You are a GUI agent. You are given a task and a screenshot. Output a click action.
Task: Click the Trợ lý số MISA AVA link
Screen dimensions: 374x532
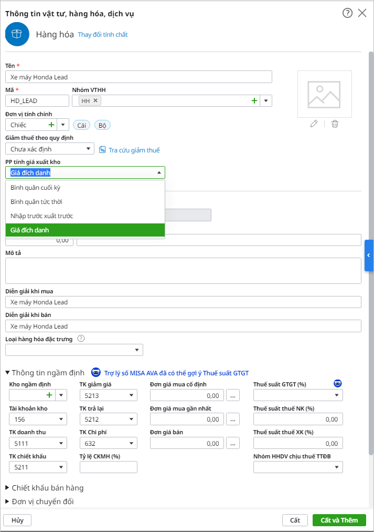click(176, 373)
